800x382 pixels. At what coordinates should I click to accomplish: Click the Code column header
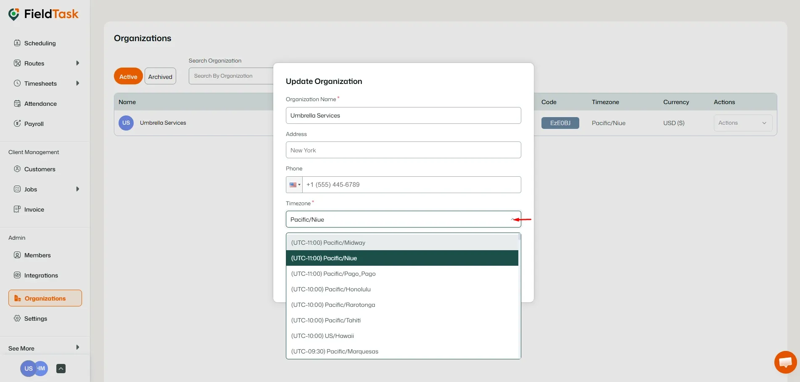click(x=549, y=102)
